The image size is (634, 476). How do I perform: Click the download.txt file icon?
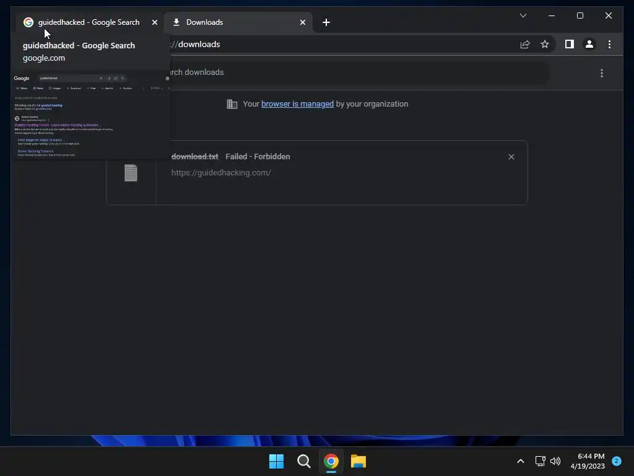point(131,173)
